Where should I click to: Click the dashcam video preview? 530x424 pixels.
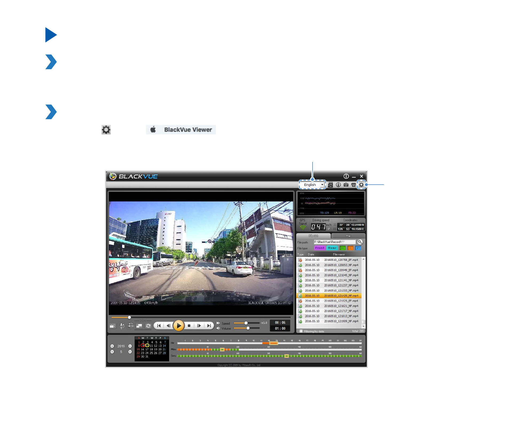pos(201,253)
